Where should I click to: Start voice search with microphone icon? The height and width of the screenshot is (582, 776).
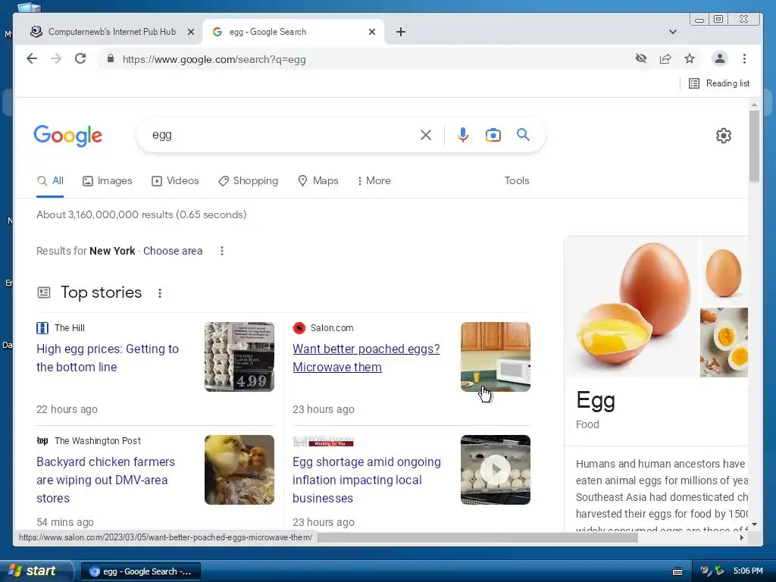pyautogui.click(x=463, y=135)
